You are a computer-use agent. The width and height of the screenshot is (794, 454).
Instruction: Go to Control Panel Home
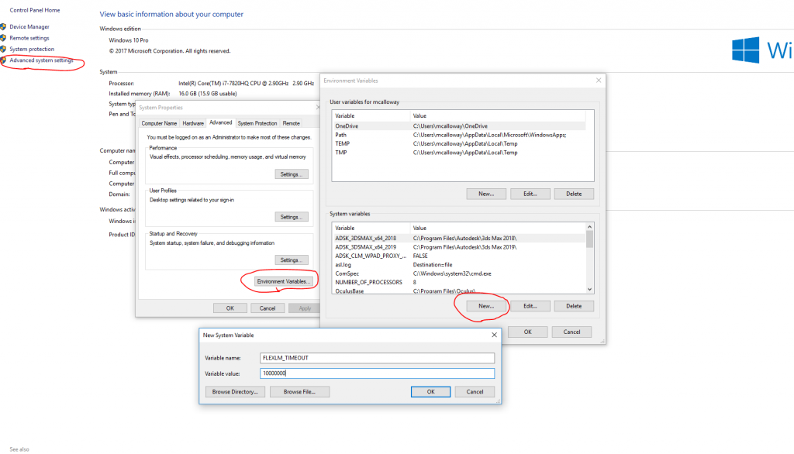pos(34,10)
